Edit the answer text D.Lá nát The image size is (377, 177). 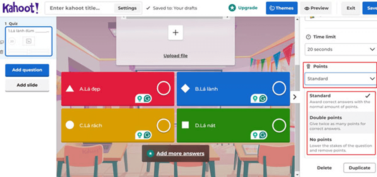pos(205,125)
